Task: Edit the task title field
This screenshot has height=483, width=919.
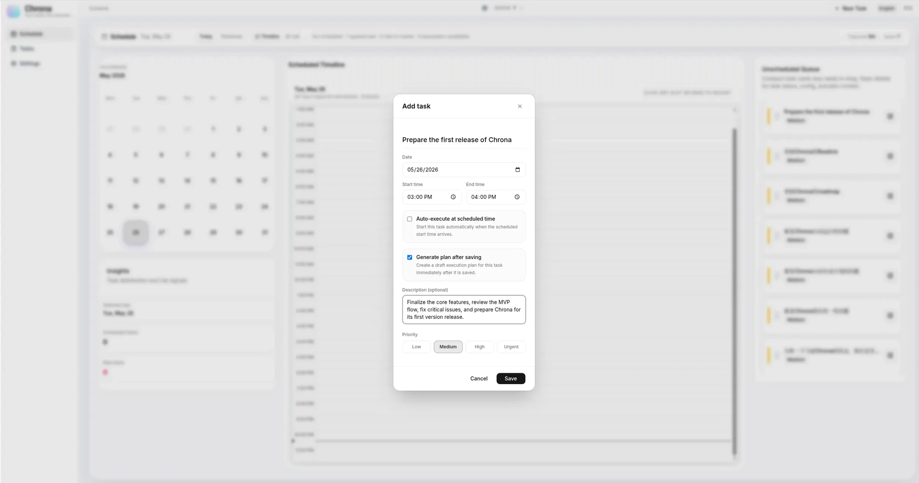Action: [x=464, y=140]
